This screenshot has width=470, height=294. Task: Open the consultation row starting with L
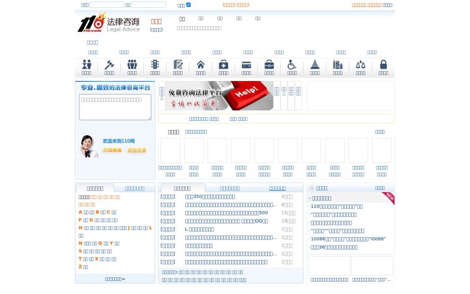pos(199,229)
